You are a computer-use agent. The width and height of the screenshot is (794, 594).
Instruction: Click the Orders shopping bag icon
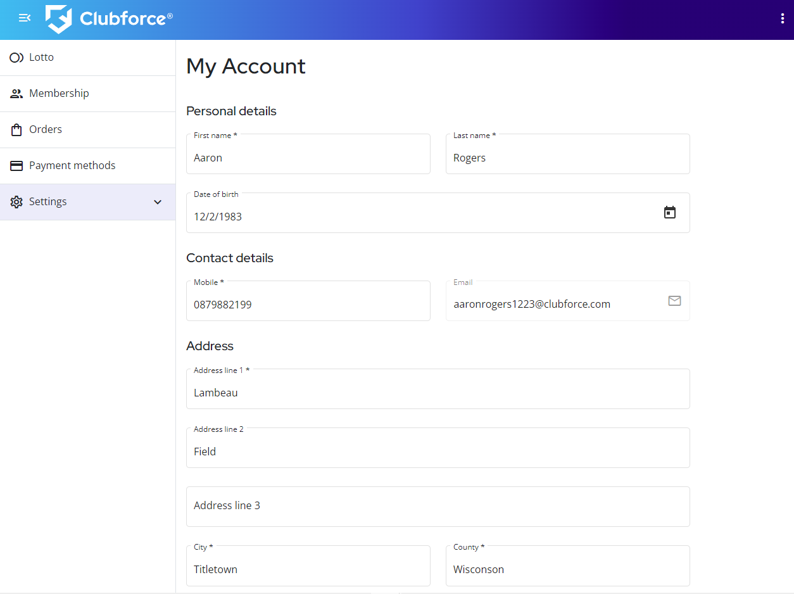[16, 130]
